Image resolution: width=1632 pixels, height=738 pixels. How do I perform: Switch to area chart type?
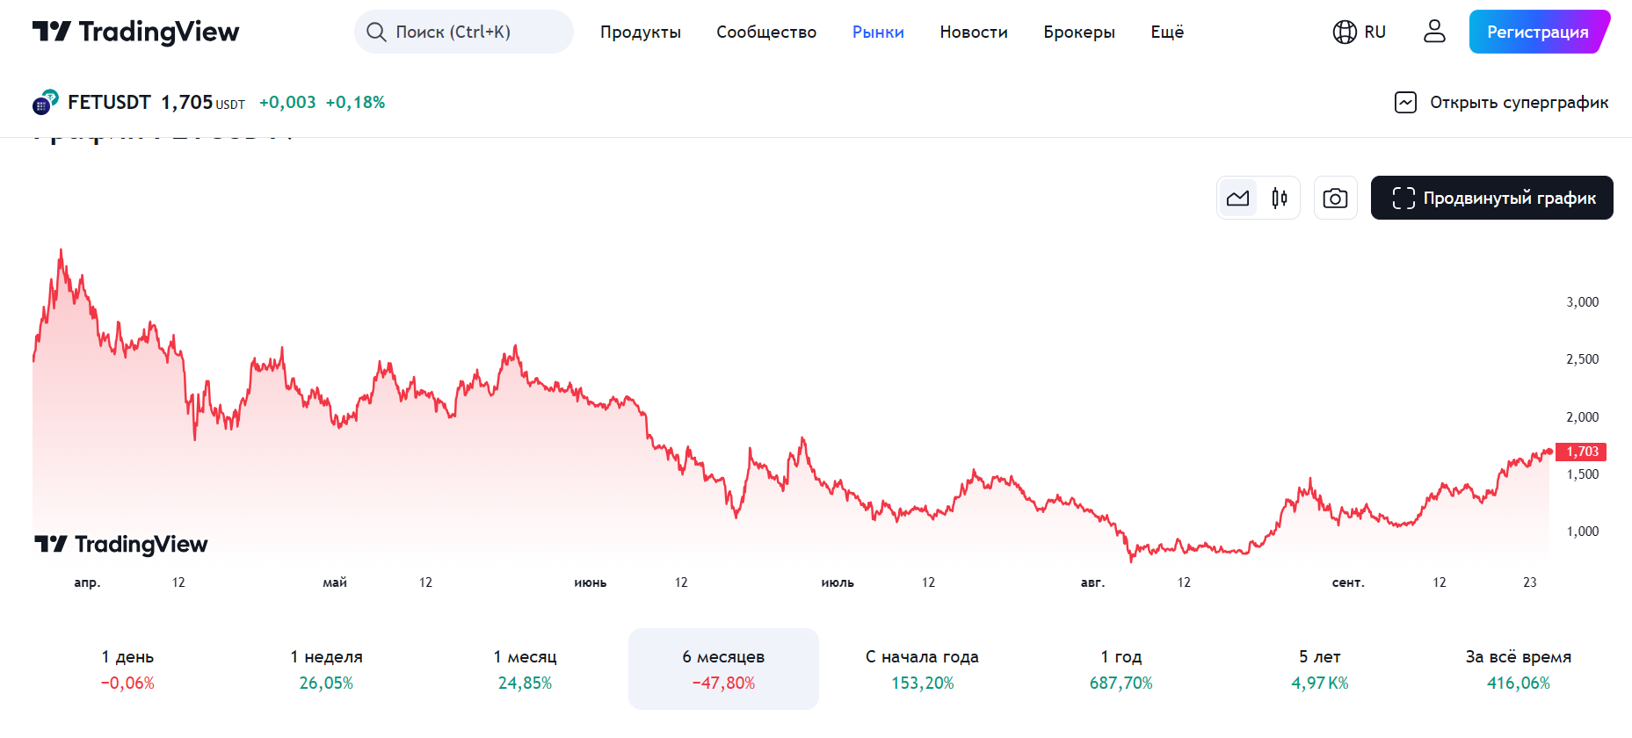point(1237,198)
